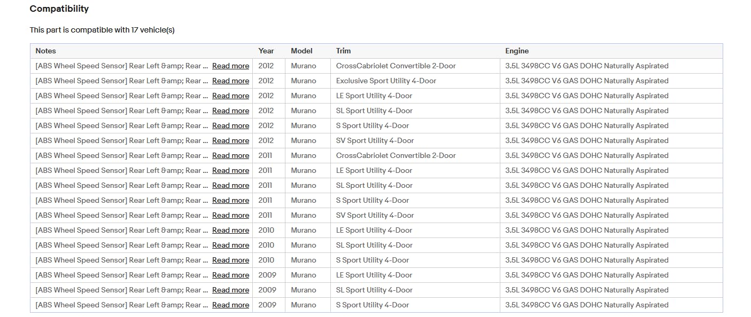Click Read more in 2011 LE Sport Utility row
The image size is (751, 317).
[x=230, y=170]
